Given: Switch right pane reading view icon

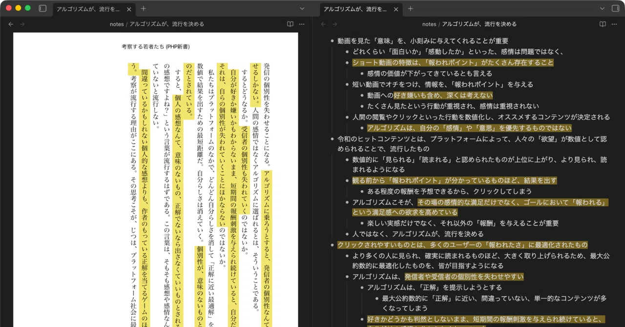Looking at the screenshot, I should coord(603,24).
